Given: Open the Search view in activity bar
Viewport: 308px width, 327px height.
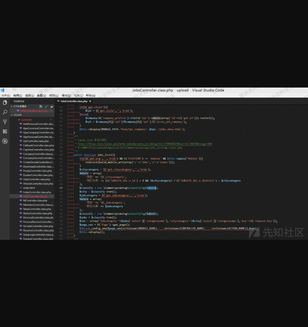Looking at the screenshot, I should pyautogui.click(x=5, y=112).
